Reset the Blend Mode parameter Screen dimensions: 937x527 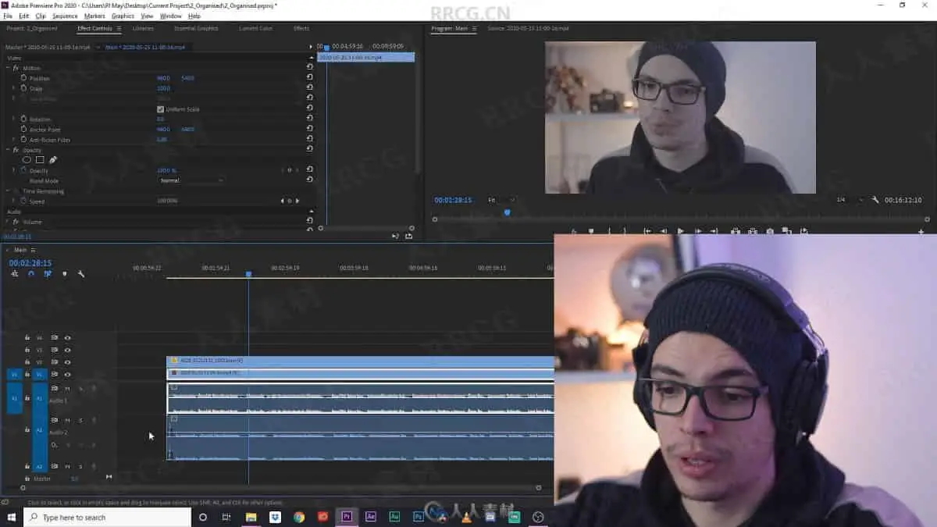310,180
